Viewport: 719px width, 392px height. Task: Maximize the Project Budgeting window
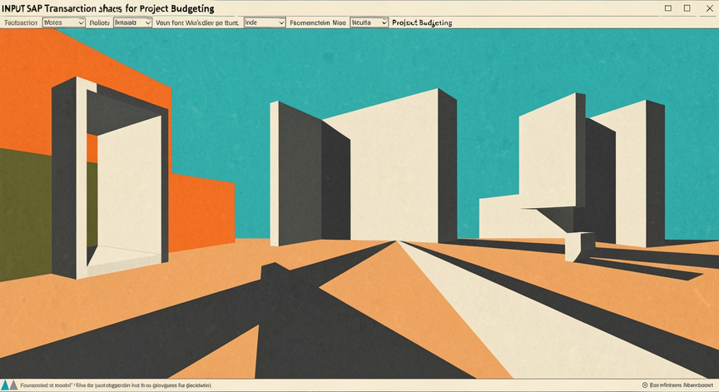(x=687, y=8)
